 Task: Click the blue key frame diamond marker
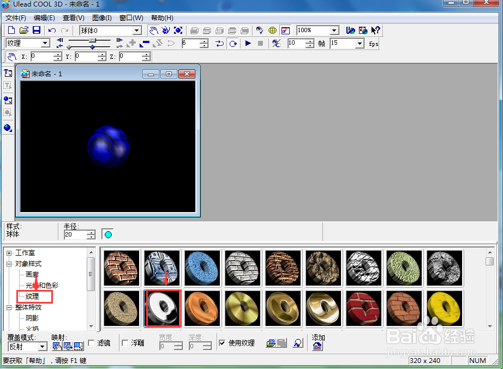click(92, 47)
